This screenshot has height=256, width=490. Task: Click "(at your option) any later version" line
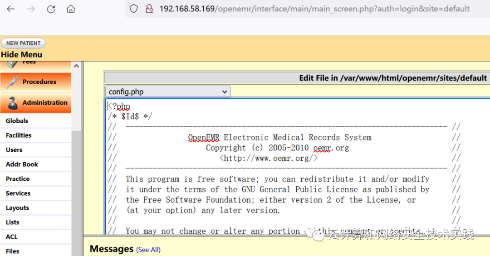tap(203, 210)
